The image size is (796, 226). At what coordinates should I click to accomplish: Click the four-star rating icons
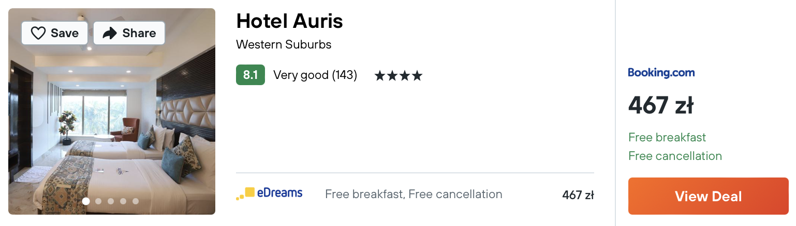coord(398,76)
